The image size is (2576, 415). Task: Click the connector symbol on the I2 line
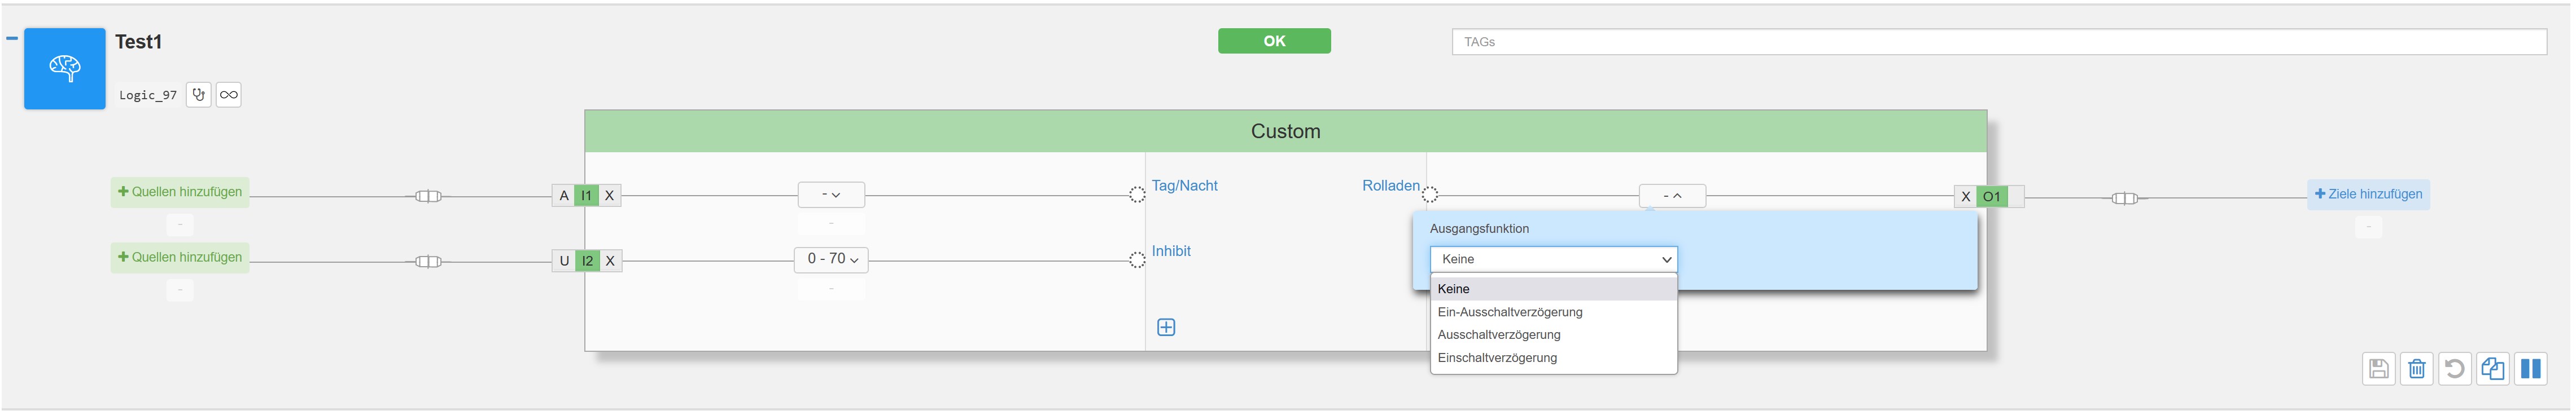coord(428,262)
